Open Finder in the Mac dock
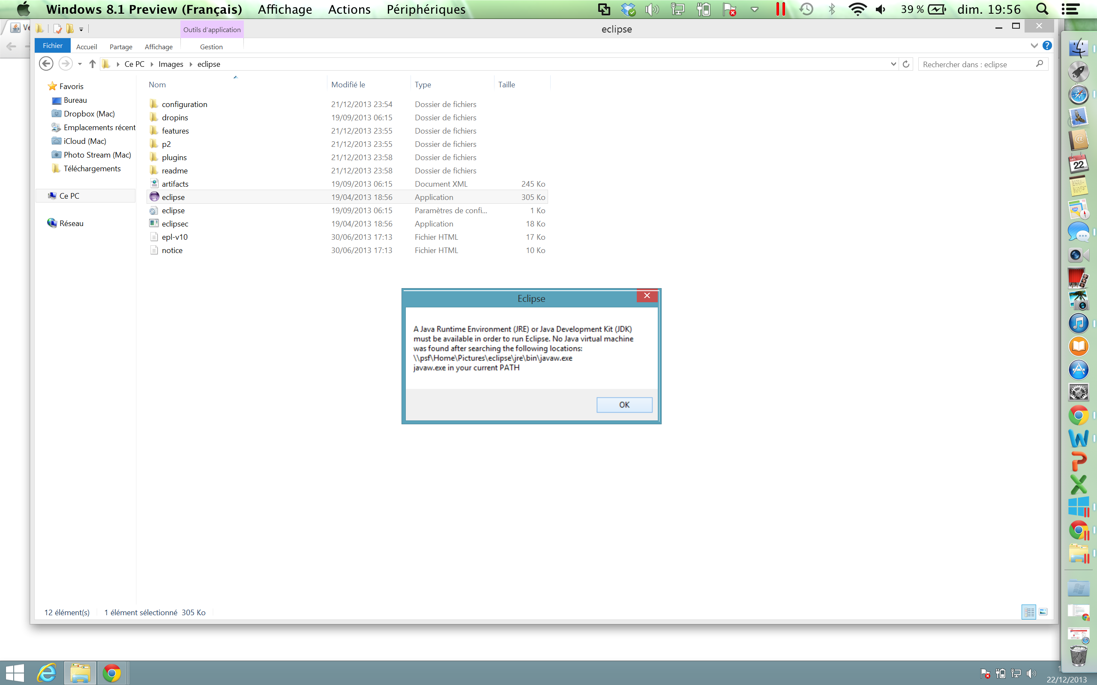 pos(1079,48)
